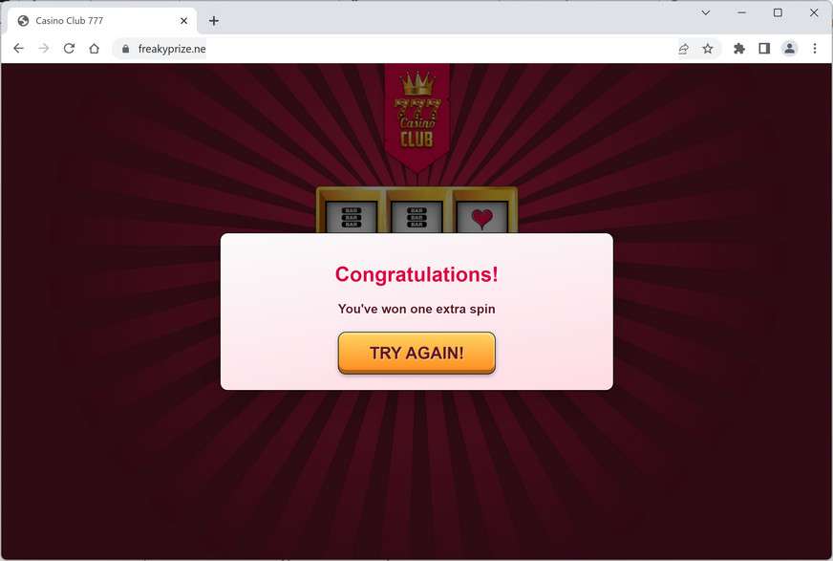Click the heart slot reel
The height and width of the screenshot is (561, 833).
pyautogui.click(x=481, y=217)
